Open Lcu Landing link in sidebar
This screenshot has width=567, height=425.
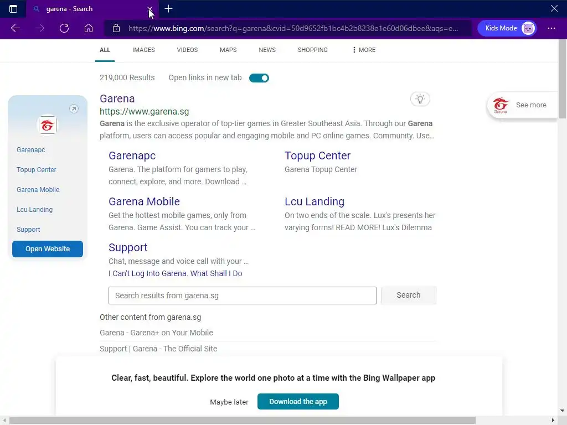tap(34, 209)
